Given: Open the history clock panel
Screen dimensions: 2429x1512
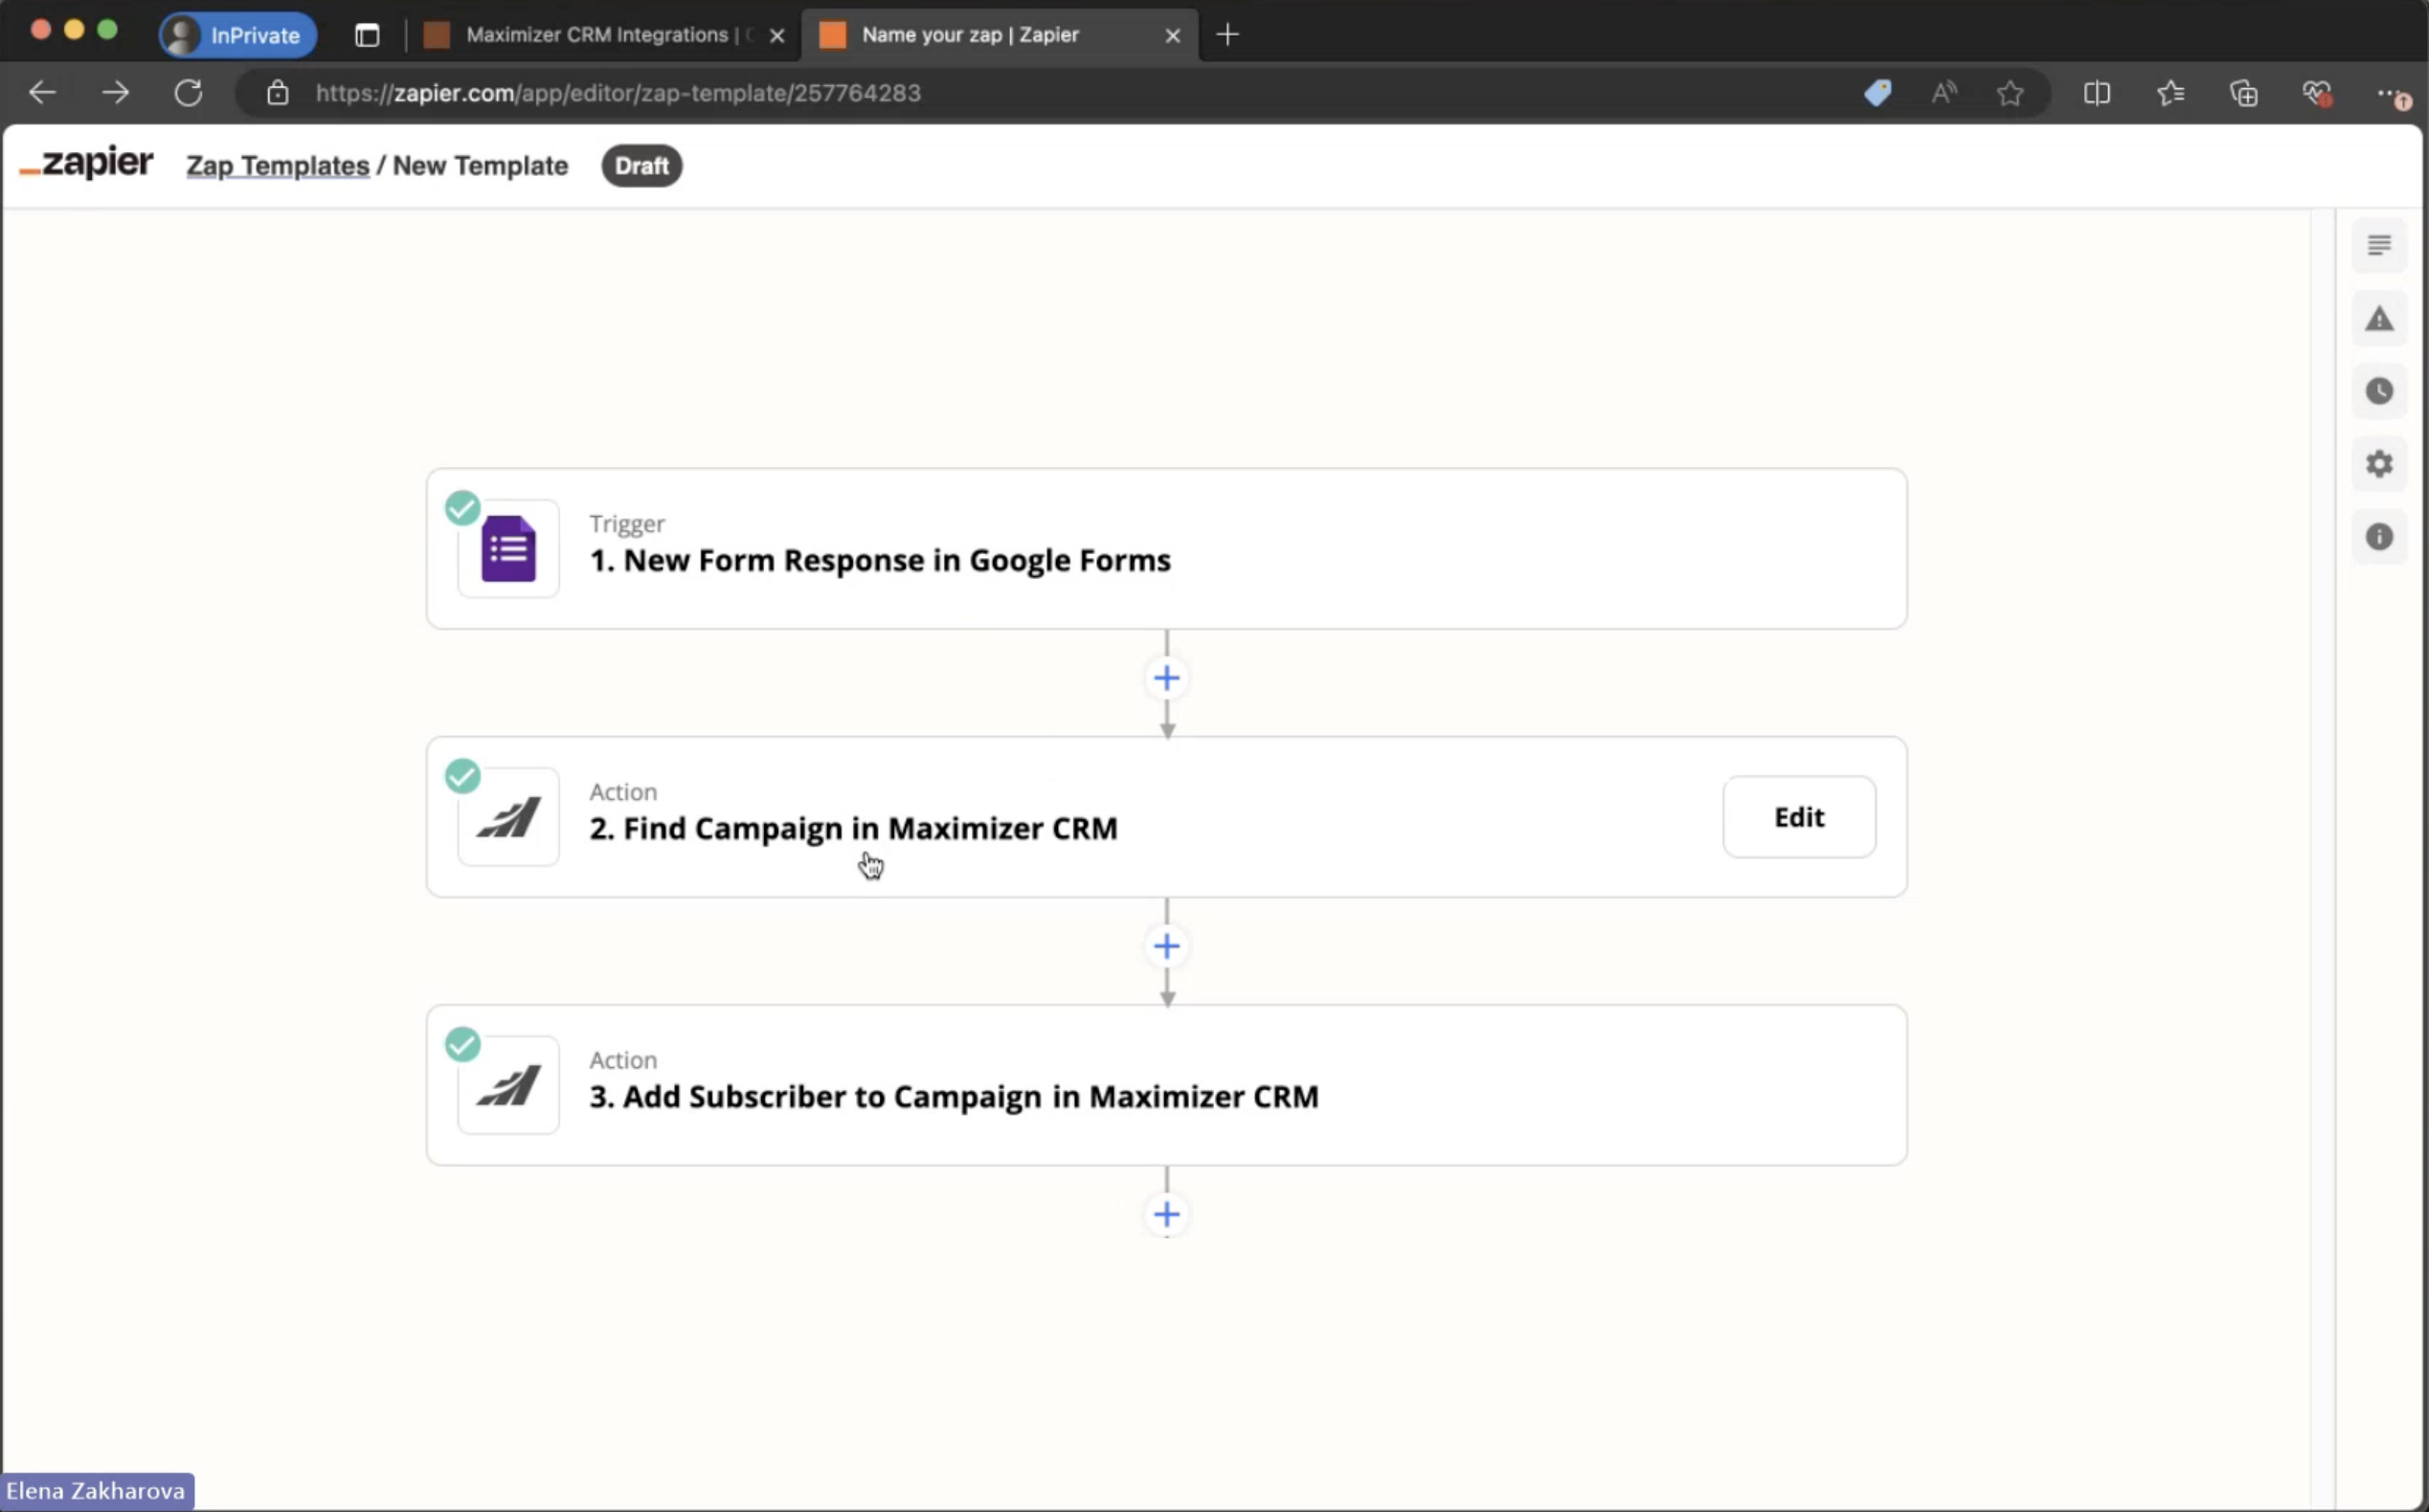Looking at the screenshot, I should point(2379,391).
